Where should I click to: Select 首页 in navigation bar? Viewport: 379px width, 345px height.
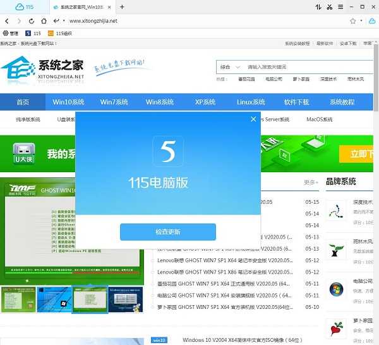coord(23,102)
